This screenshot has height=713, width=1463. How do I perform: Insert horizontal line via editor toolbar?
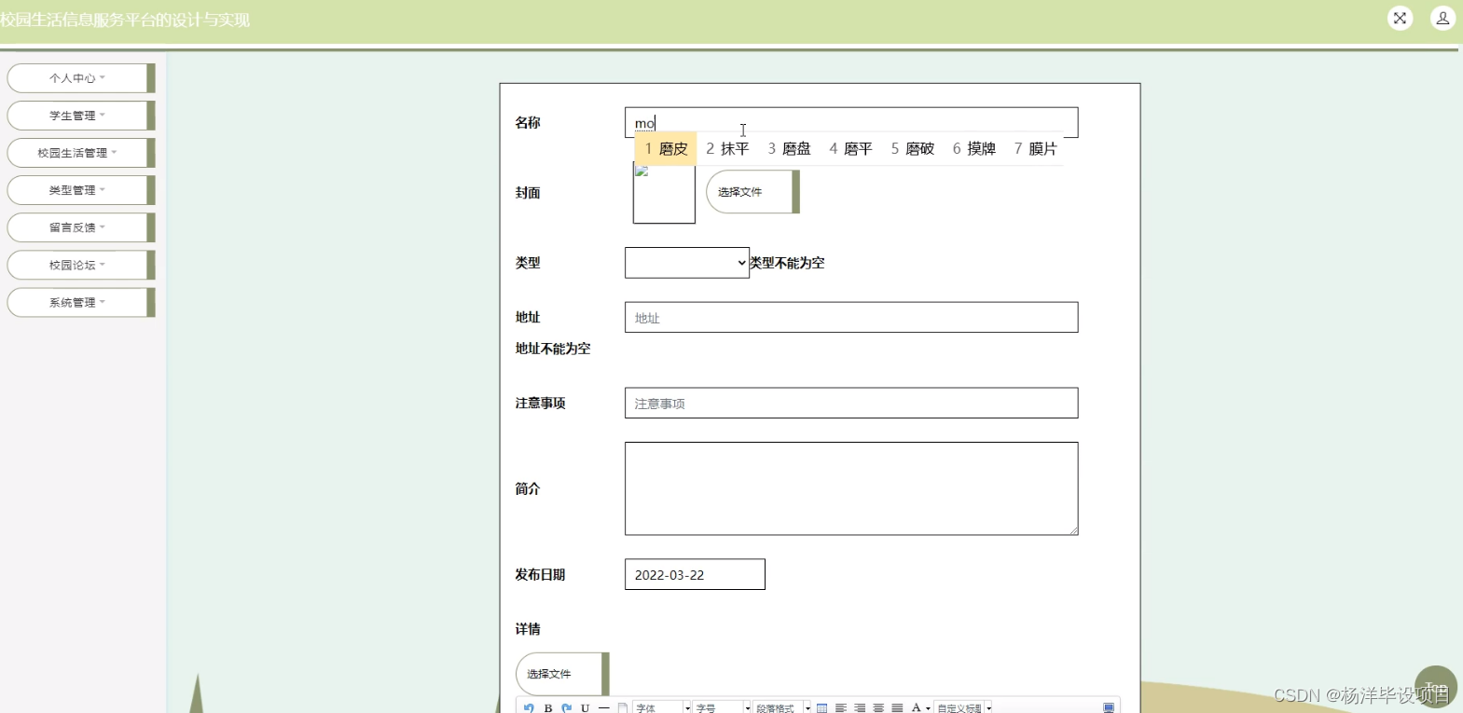603,708
